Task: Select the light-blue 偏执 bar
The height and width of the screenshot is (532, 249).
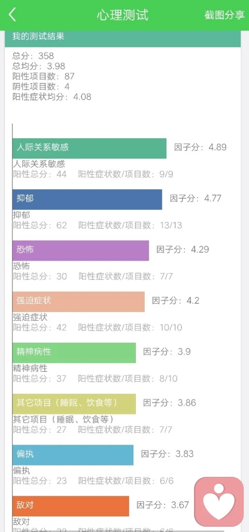Action: tap(73, 455)
